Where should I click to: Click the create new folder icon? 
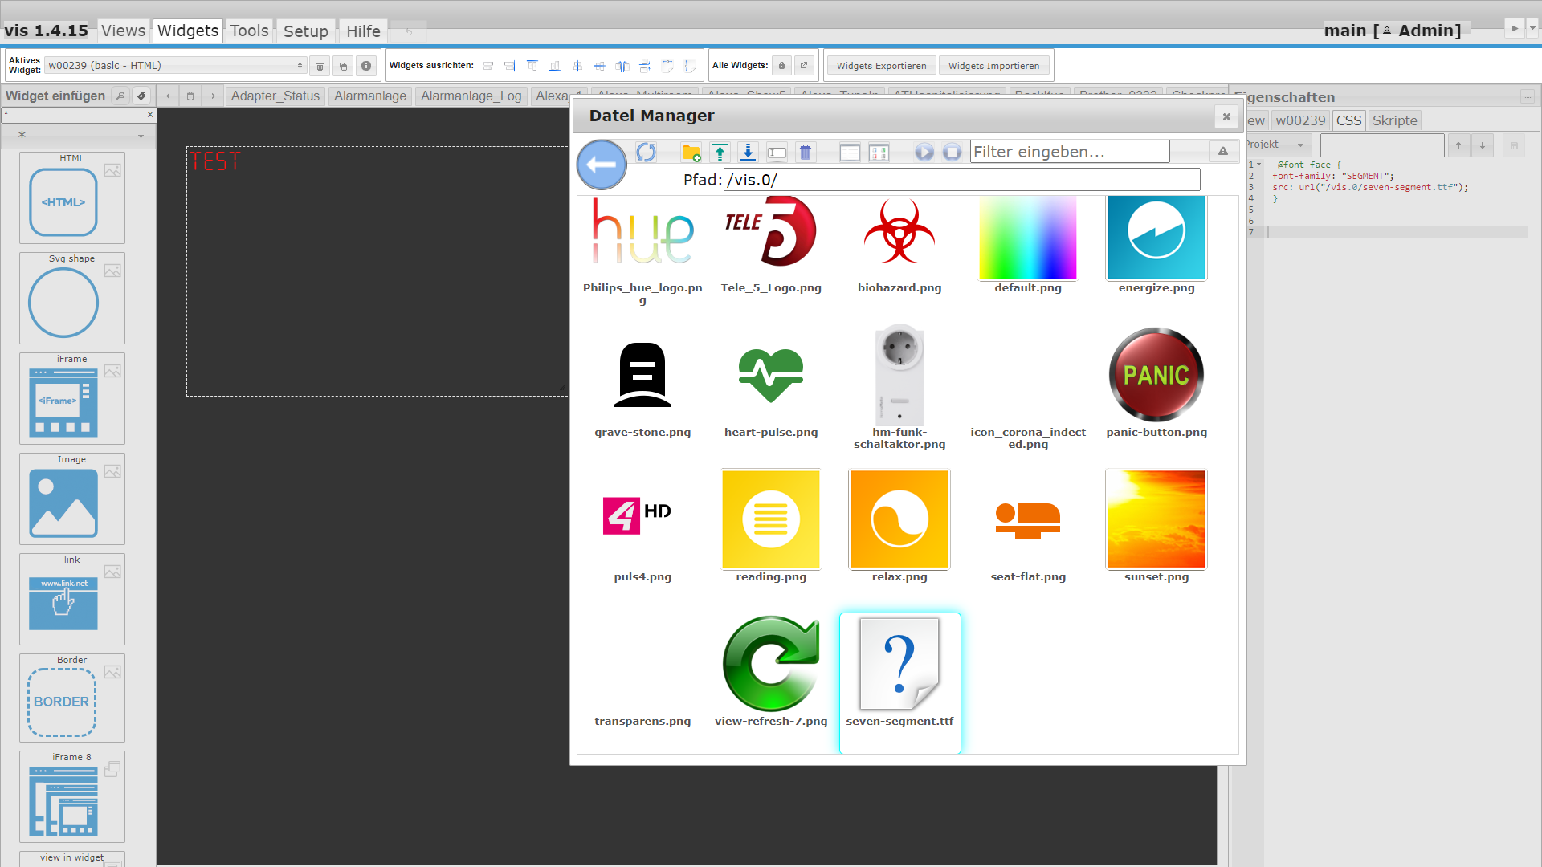click(691, 152)
